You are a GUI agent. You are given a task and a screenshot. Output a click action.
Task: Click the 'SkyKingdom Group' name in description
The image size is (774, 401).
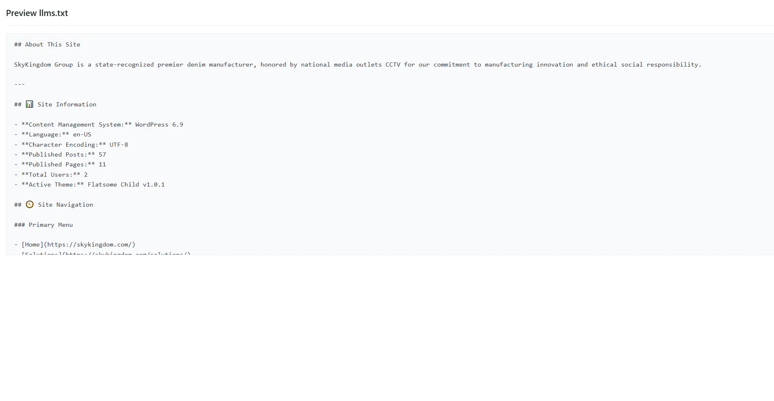click(43, 65)
